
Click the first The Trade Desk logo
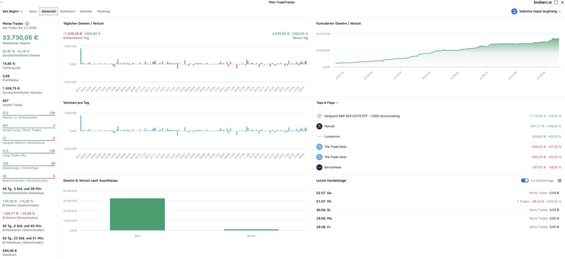[319, 147]
